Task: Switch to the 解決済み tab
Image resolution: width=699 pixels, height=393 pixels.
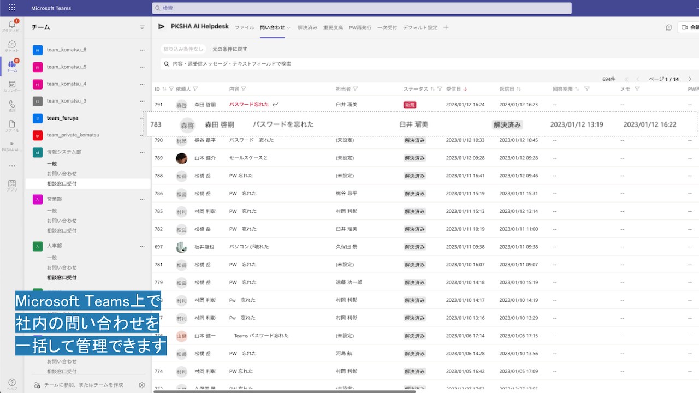Action: tap(307, 27)
